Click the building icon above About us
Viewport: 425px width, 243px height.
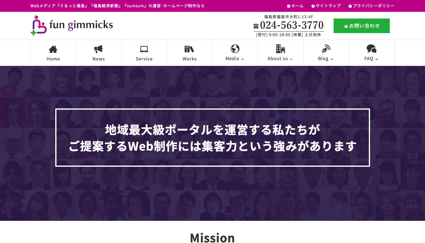pyautogui.click(x=280, y=49)
